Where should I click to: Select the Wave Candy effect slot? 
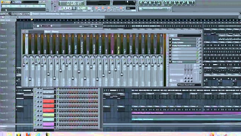[184, 62]
